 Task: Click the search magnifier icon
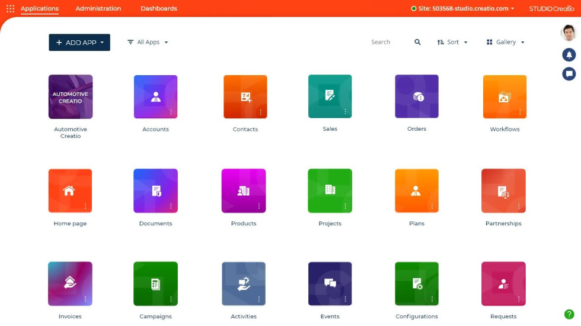pos(417,42)
